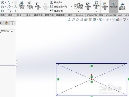Switch to the 直接编辑 tab

click(x=60, y=15)
